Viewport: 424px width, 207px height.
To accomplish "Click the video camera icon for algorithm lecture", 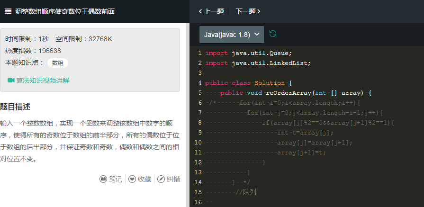I will click(x=11, y=80).
